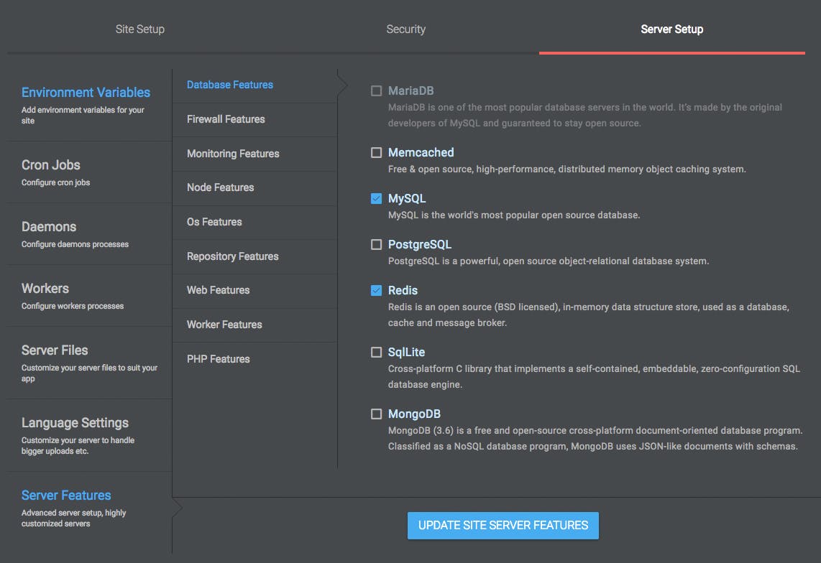This screenshot has height=563, width=821.
Task: Open the Security tab
Action: [406, 29]
